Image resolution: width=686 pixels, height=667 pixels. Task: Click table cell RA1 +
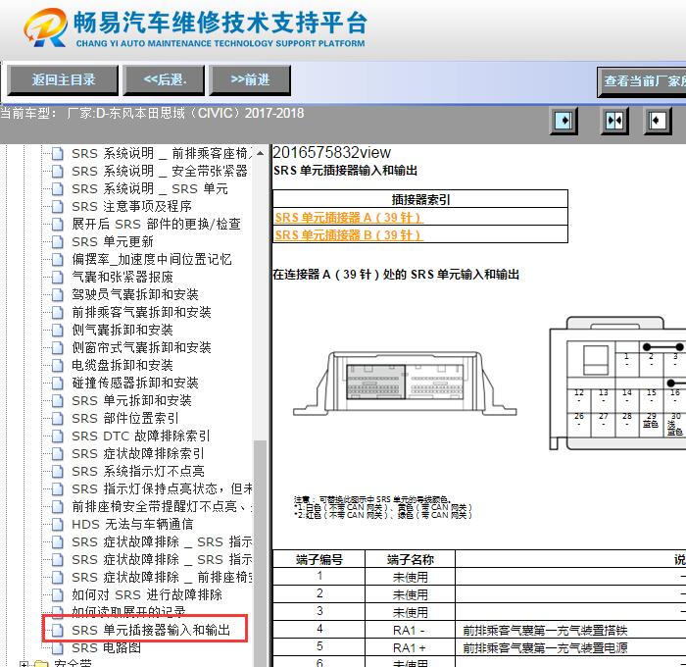(x=410, y=647)
